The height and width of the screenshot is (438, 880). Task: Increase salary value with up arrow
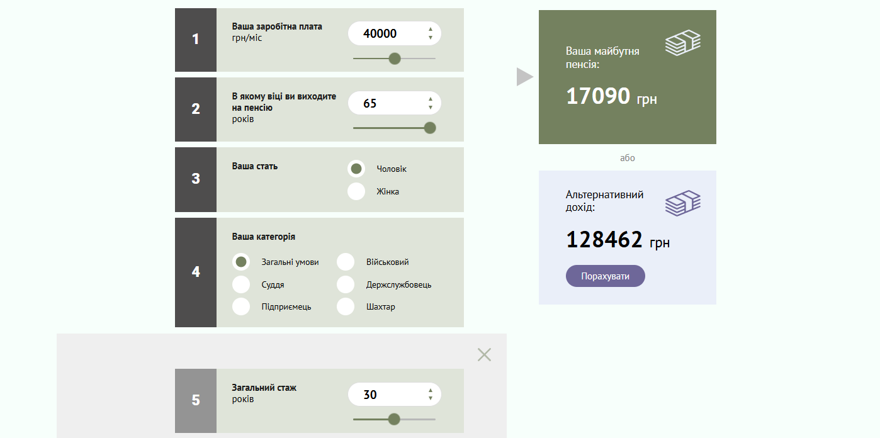[x=431, y=29]
